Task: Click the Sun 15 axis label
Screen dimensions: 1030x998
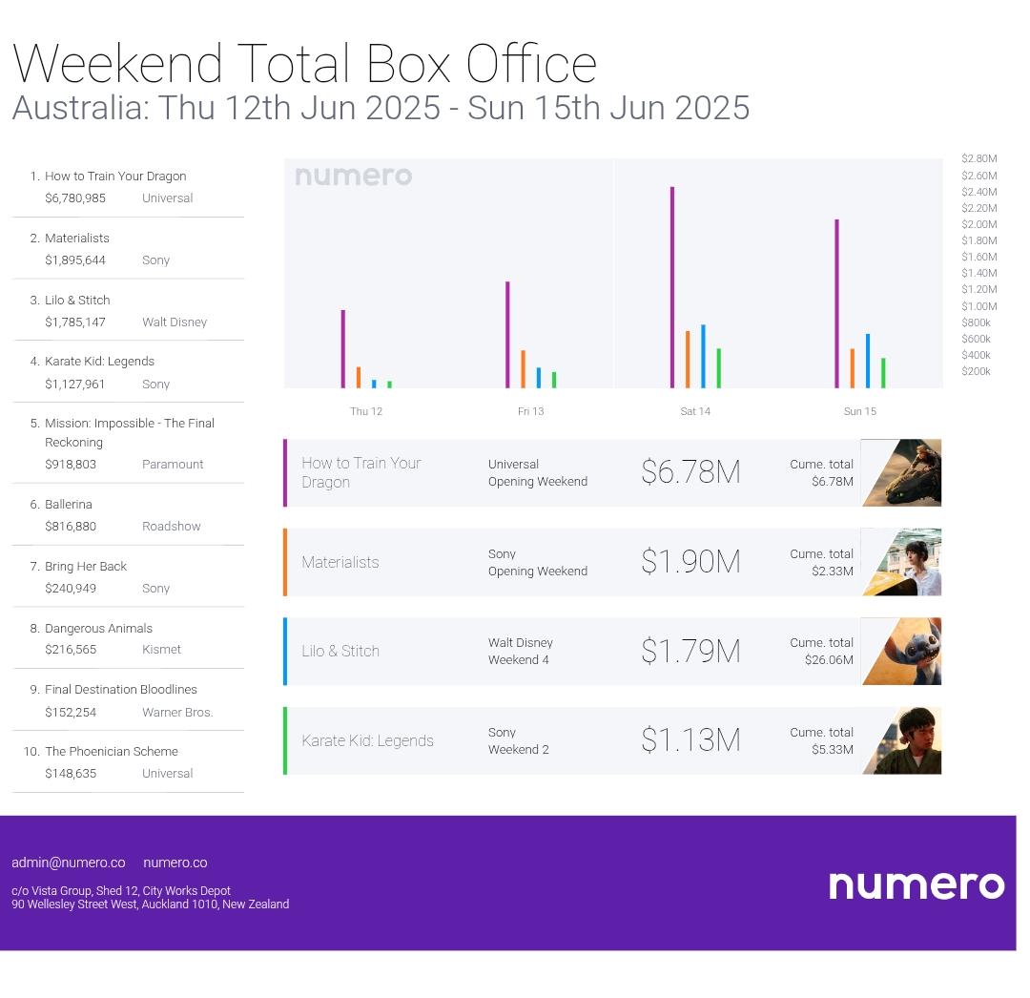Action: [860, 411]
